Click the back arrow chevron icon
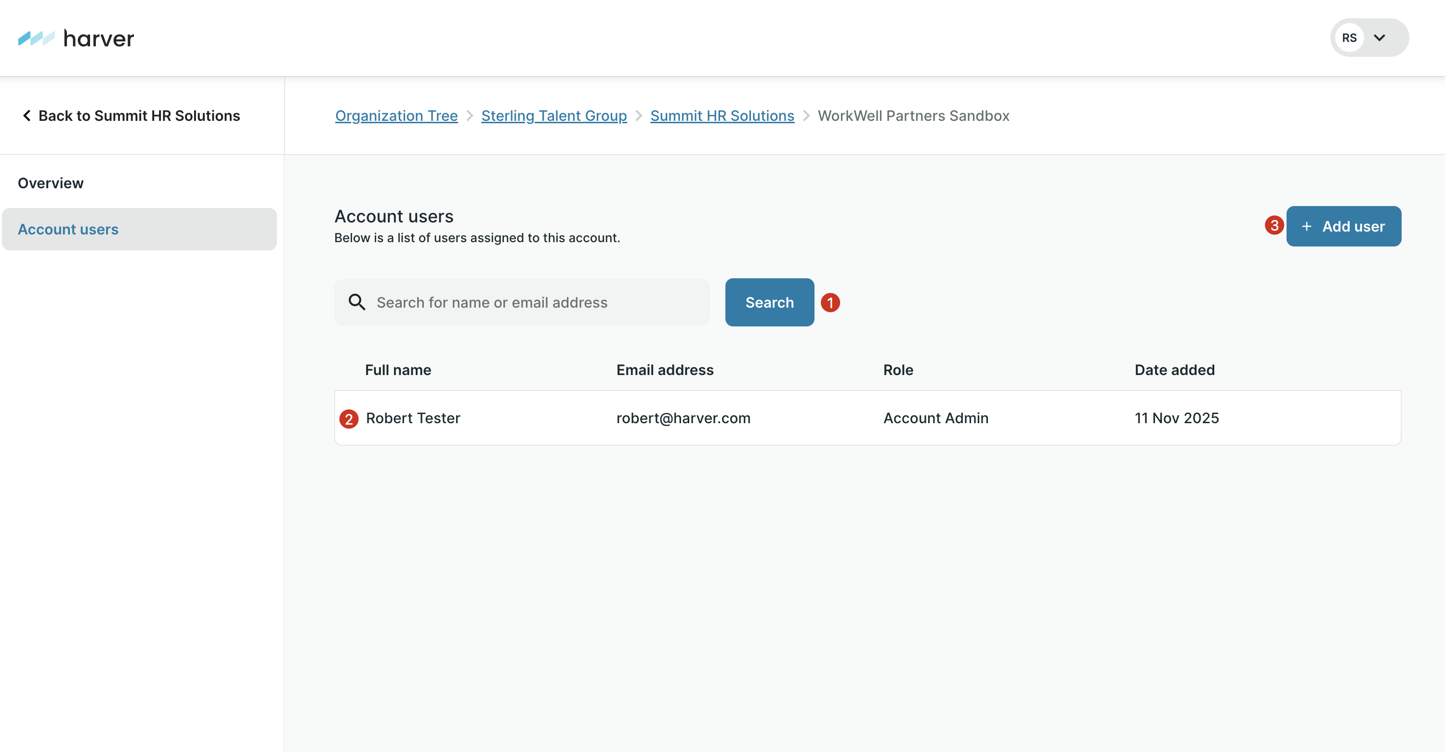Screen dimensions: 1445x752 point(26,116)
